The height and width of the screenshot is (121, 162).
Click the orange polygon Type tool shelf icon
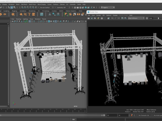29,14
